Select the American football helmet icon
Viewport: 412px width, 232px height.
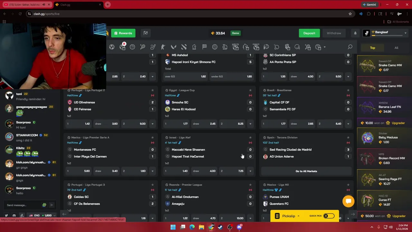(297, 47)
